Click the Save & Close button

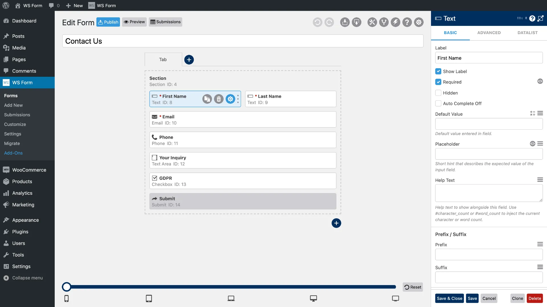click(x=450, y=298)
